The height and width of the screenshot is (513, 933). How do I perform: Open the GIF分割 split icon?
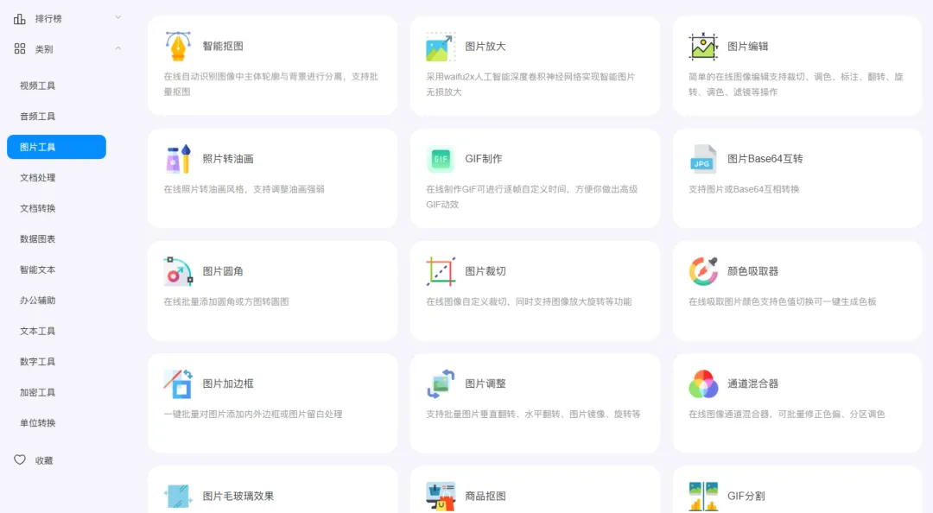(x=703, y=497)
